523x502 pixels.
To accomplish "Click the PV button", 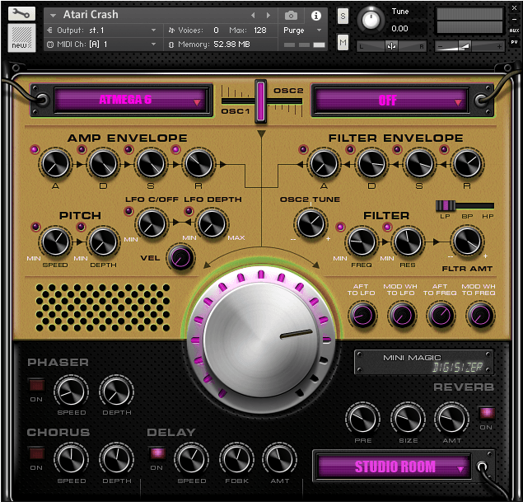I will [514, 42].
